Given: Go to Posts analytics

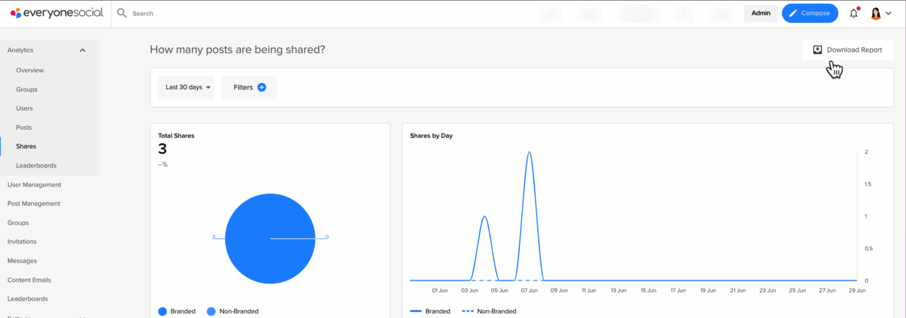Looking at the screenshot, I should 24,127.
